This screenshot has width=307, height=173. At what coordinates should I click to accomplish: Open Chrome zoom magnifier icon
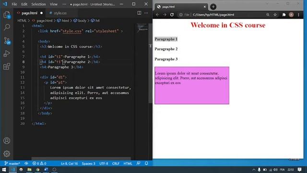pos(268,15)
